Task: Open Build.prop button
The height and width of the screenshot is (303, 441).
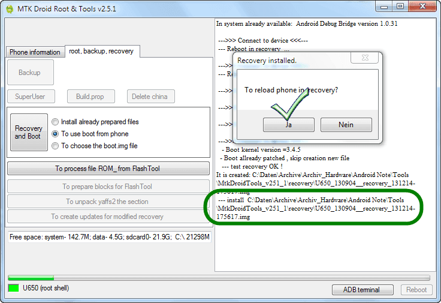Action: 91,97
